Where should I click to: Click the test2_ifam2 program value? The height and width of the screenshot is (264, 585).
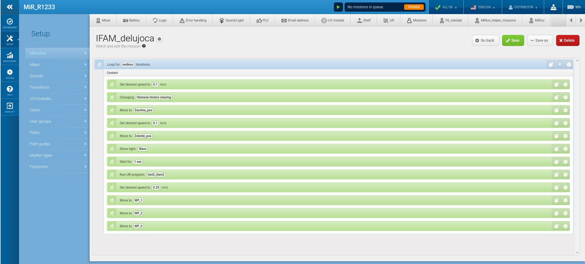pyautogui.click(x=156, y=174)
